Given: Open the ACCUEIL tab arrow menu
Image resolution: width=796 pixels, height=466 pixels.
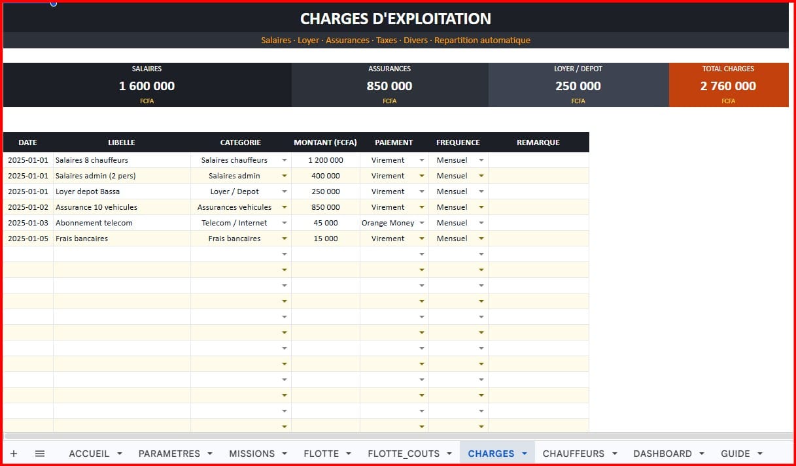Looking at the screenshot, I should click(120, 454).
